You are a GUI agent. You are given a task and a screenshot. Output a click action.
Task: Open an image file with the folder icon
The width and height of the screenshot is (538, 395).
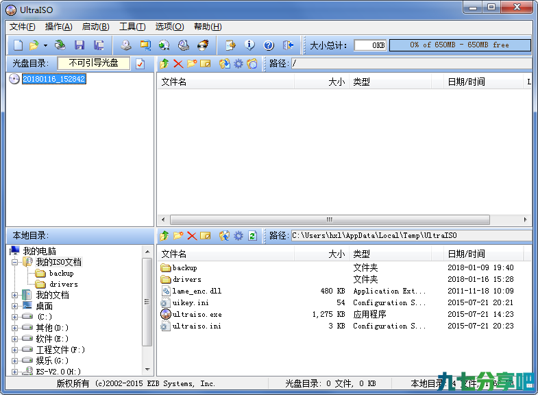34,45
